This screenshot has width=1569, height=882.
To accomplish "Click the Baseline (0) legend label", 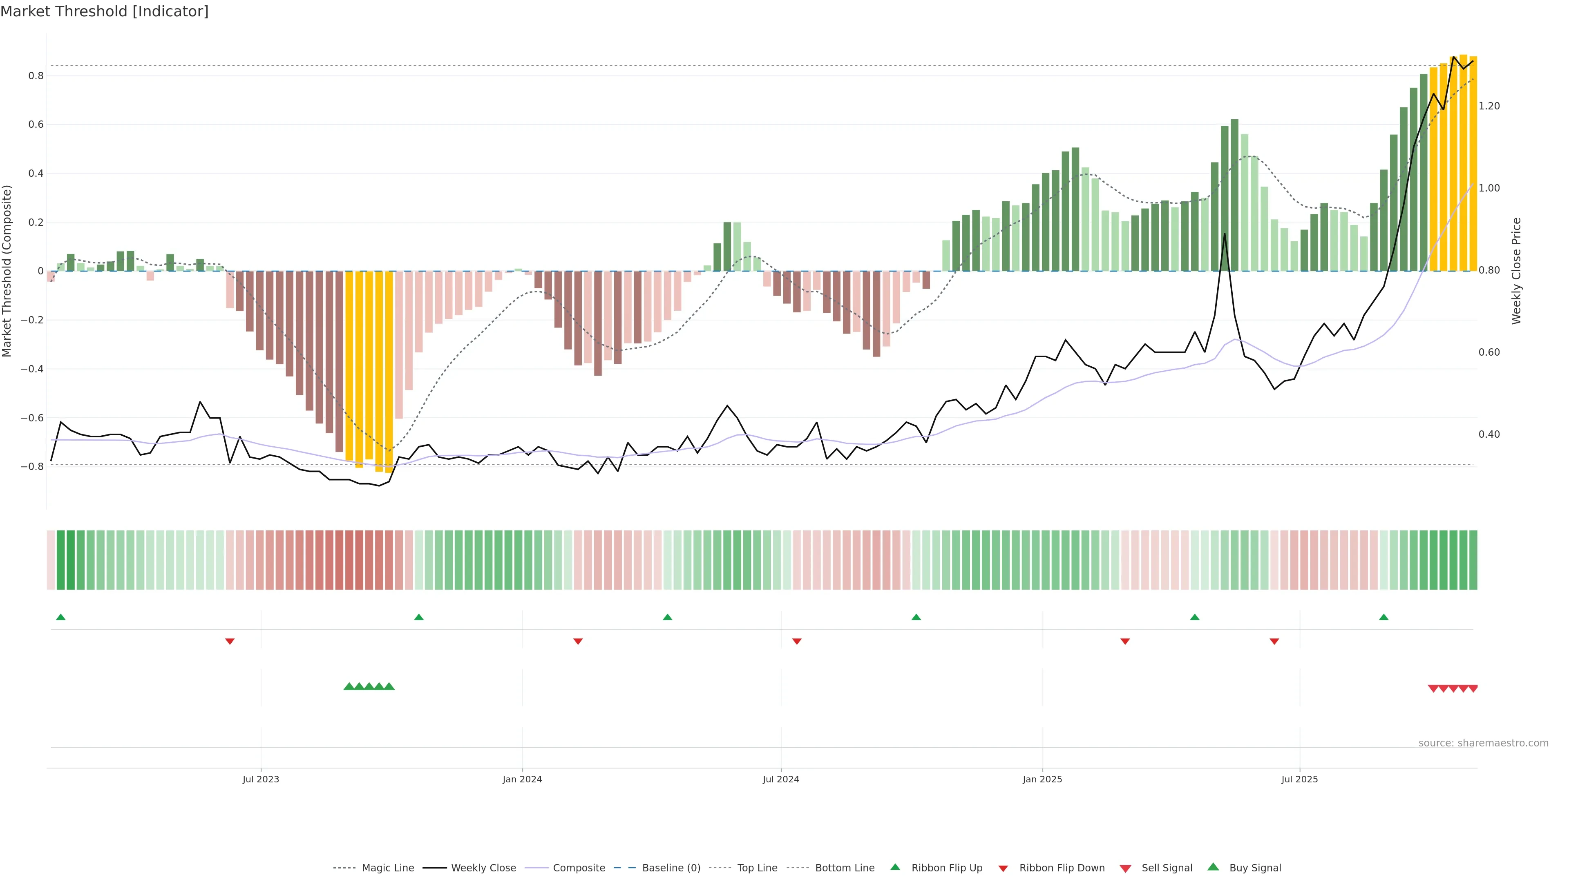I will click(671, 868).
